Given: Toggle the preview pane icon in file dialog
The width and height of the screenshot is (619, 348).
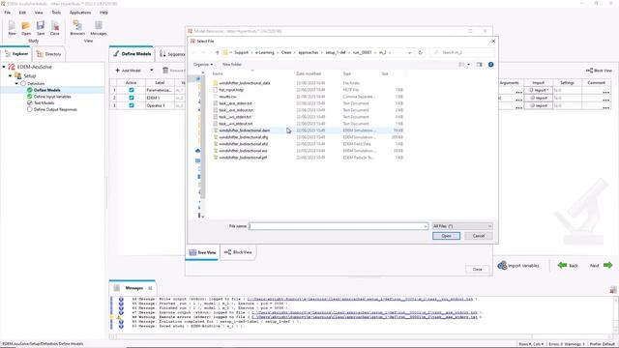Looking at the screenshot, I should coord(480,65).
